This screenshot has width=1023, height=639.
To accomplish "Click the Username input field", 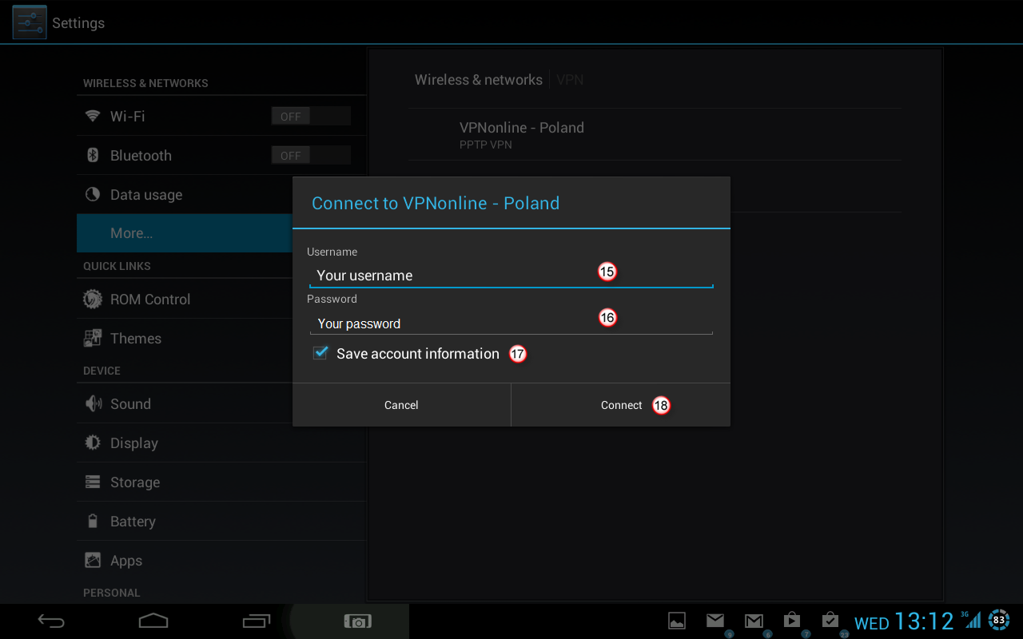I will click(x=511, y=276).
